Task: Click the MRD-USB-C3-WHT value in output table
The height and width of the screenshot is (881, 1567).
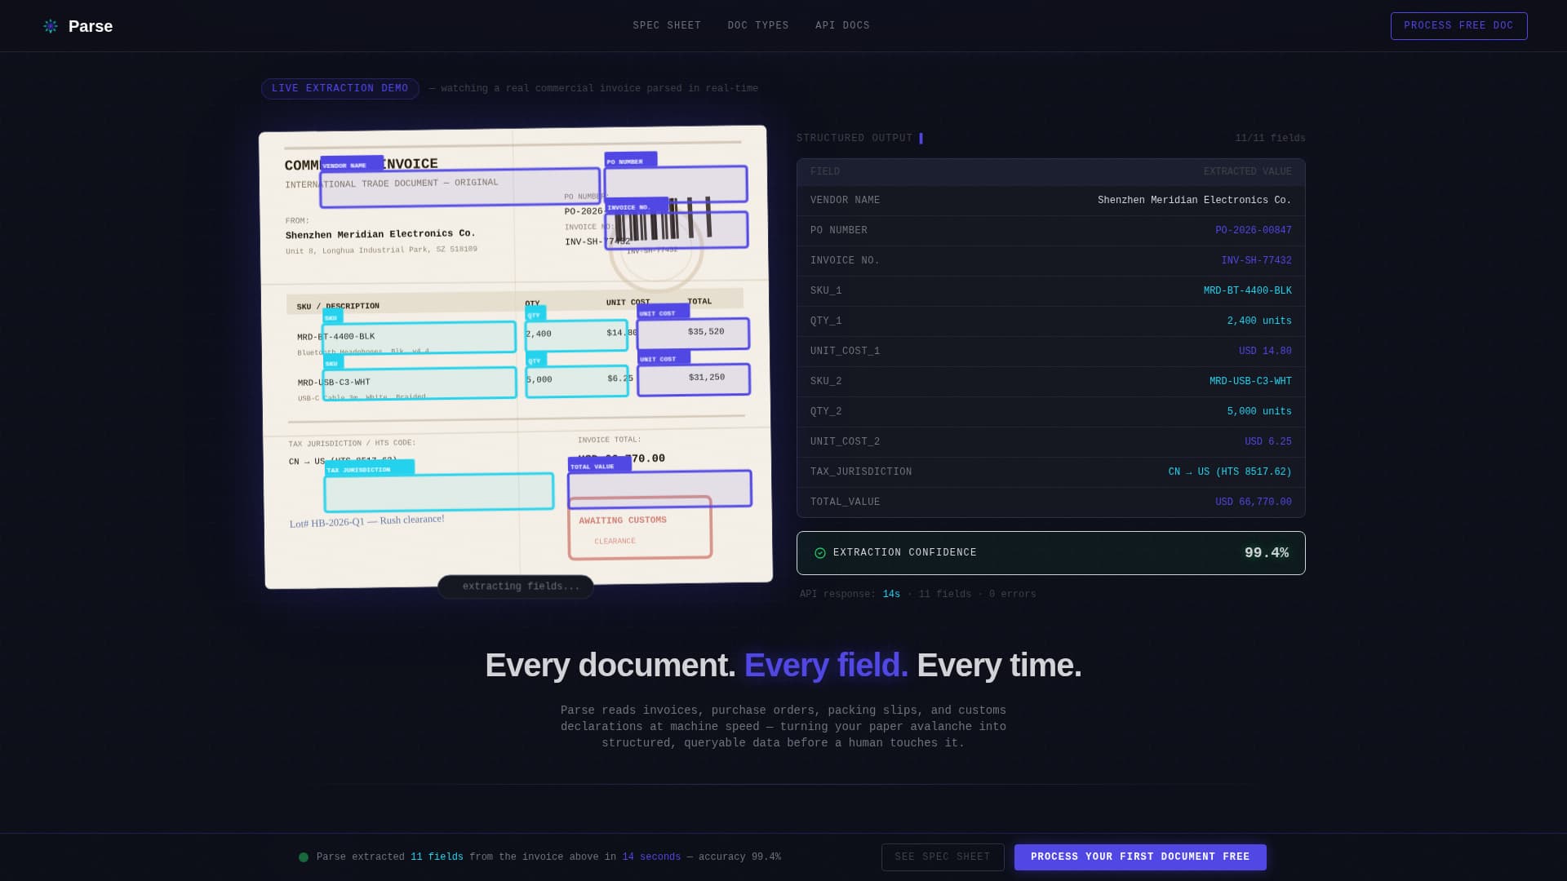Action: (1250, 382)
